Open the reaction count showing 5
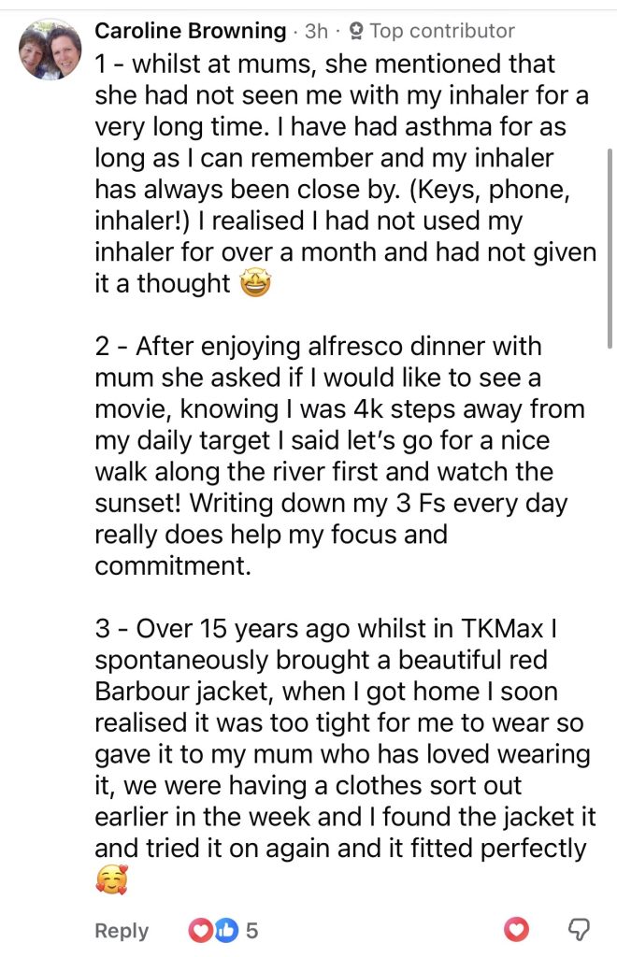The height and width of the screenshot is (957, 617). click(x=252, y=930)
